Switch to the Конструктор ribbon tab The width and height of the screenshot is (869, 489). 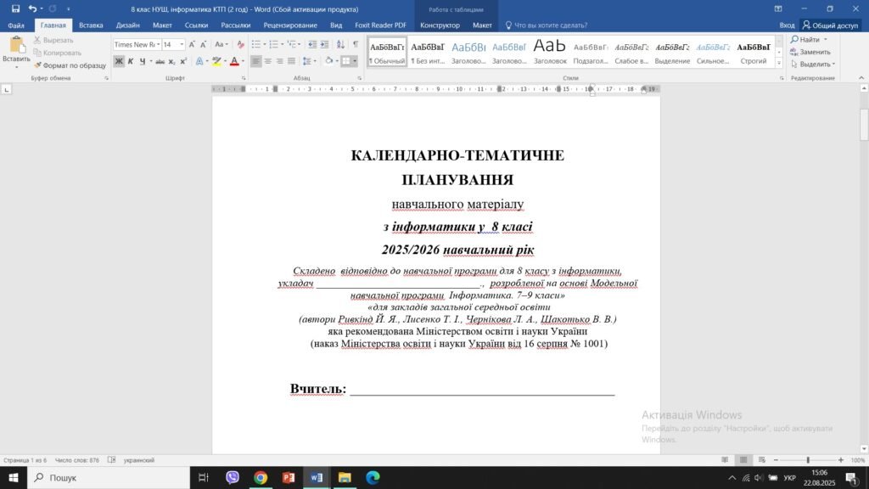440,25
